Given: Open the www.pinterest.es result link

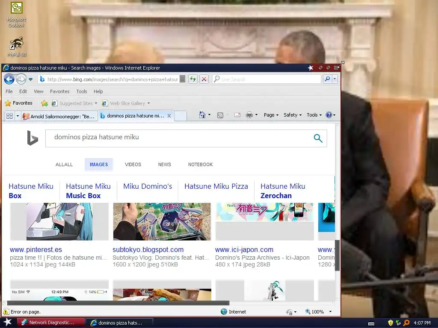Looking at the screenshot, I should coord(36,249).
